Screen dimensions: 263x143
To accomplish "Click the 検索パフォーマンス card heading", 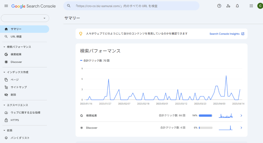I will coord(100,51).
